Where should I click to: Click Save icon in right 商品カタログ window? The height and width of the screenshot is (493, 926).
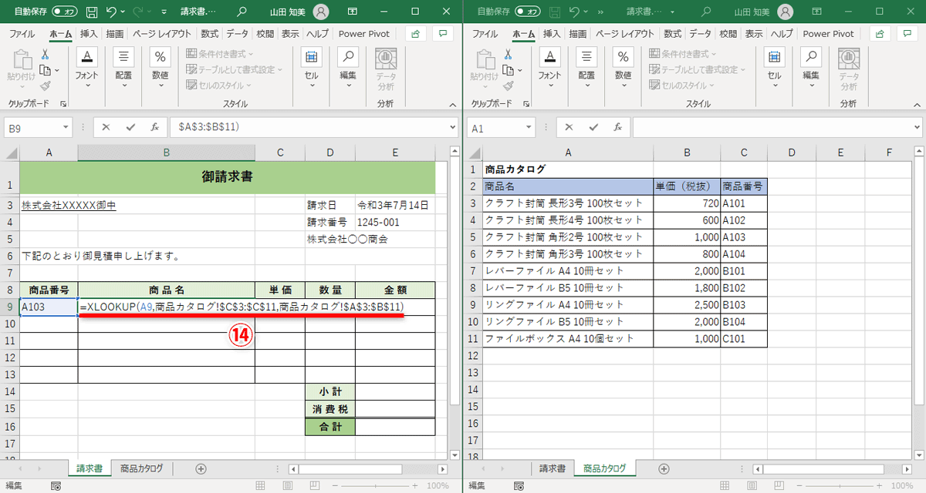coord(555,12)
